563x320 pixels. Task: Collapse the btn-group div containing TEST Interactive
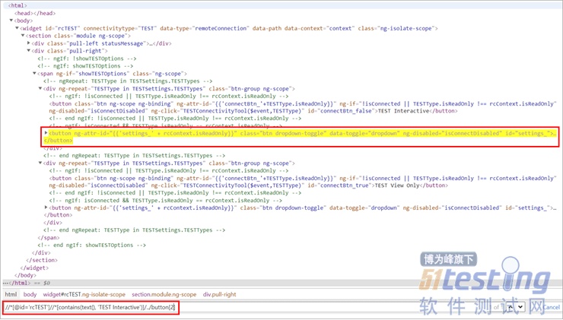tap(40, 88)
